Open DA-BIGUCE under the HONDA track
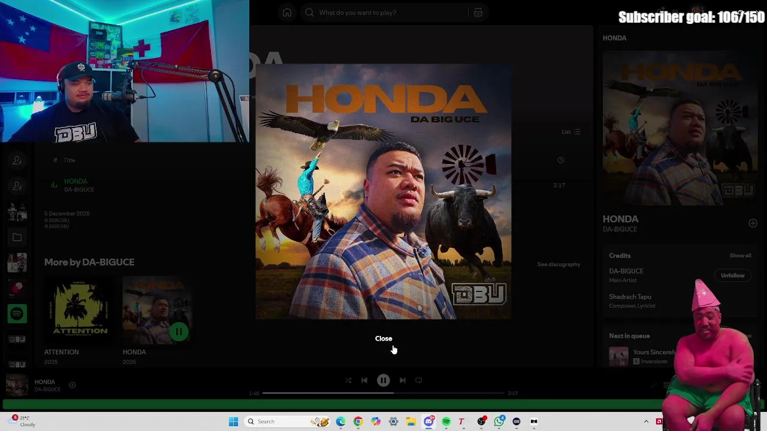Image resolution: width=767 pixels, height=431 pixels. coord(79,190)
